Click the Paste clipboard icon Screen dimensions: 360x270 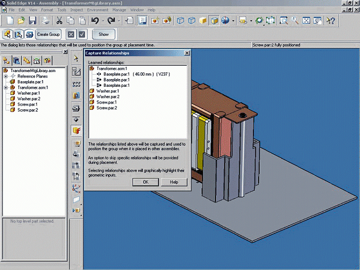point(82,21)
